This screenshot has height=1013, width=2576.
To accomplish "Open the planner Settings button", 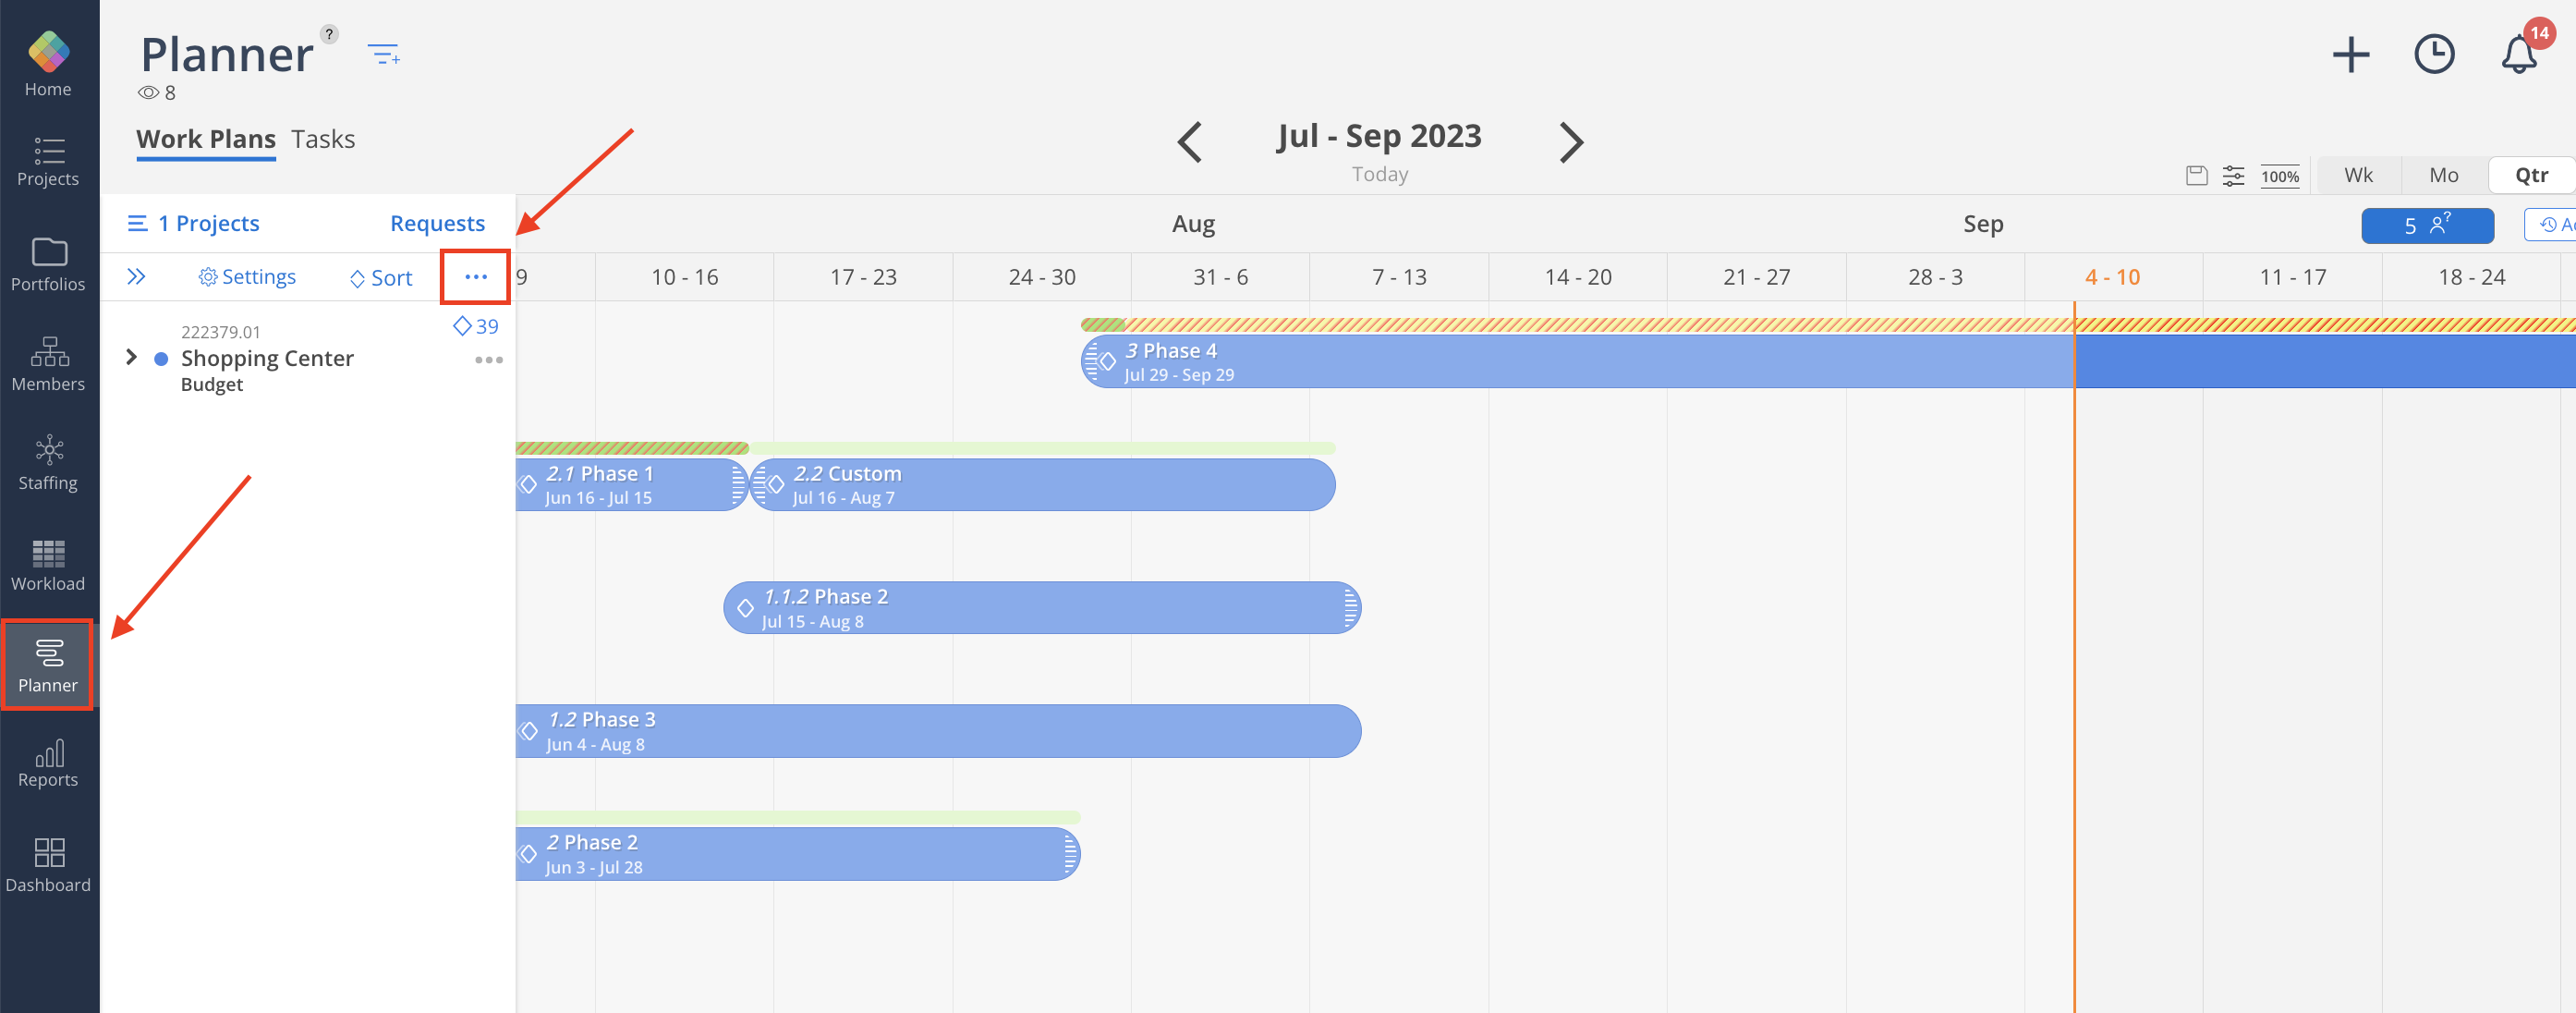I will tap(247, 277).
